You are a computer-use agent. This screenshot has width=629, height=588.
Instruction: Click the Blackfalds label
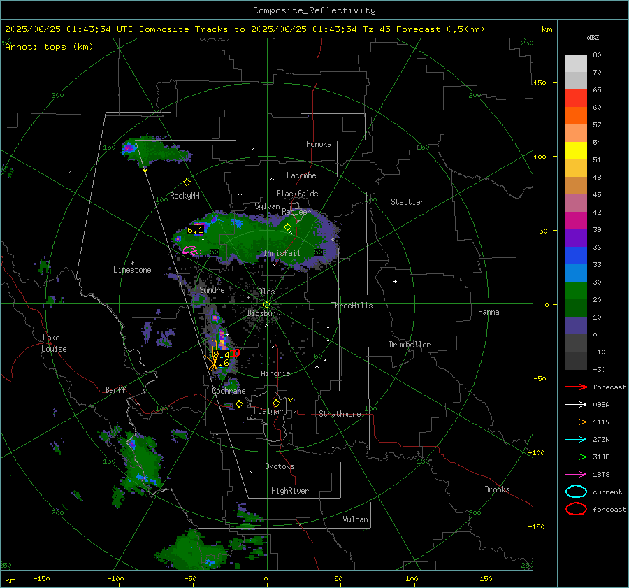click(x=297, y=194)
